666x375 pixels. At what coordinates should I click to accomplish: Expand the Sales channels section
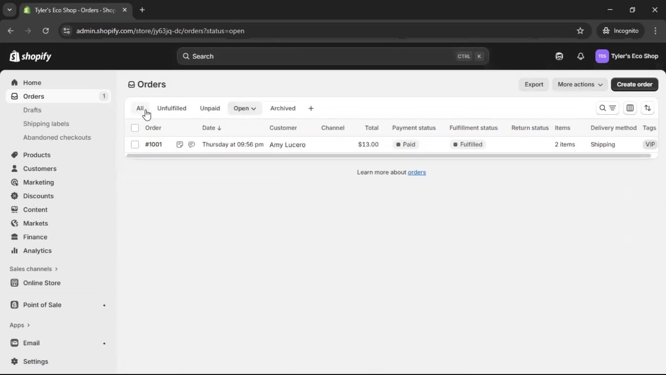(34, 269)
